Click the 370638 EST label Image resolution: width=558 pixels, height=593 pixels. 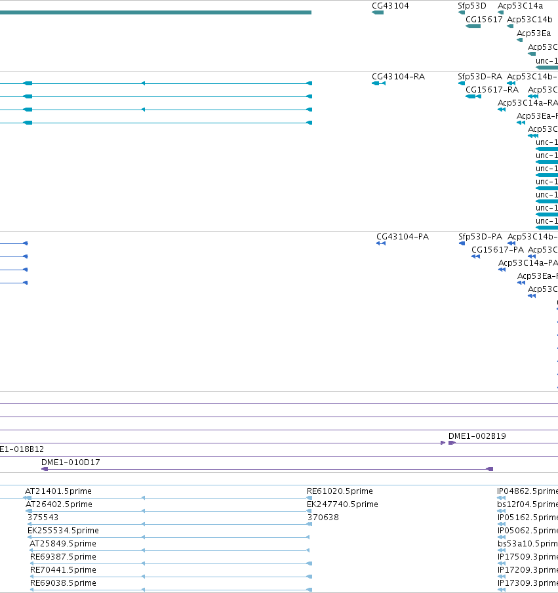323,518
